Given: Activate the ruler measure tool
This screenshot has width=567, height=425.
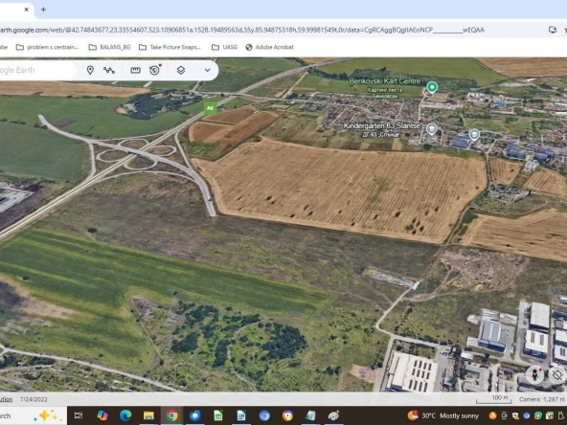Looking at the screenshot, I should [136, 70].
